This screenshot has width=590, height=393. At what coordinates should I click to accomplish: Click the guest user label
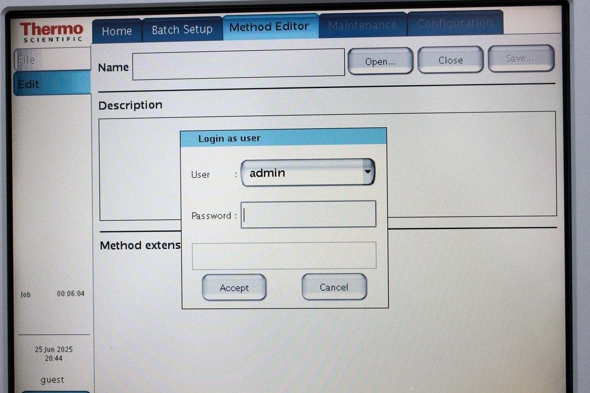pos(52,380)
